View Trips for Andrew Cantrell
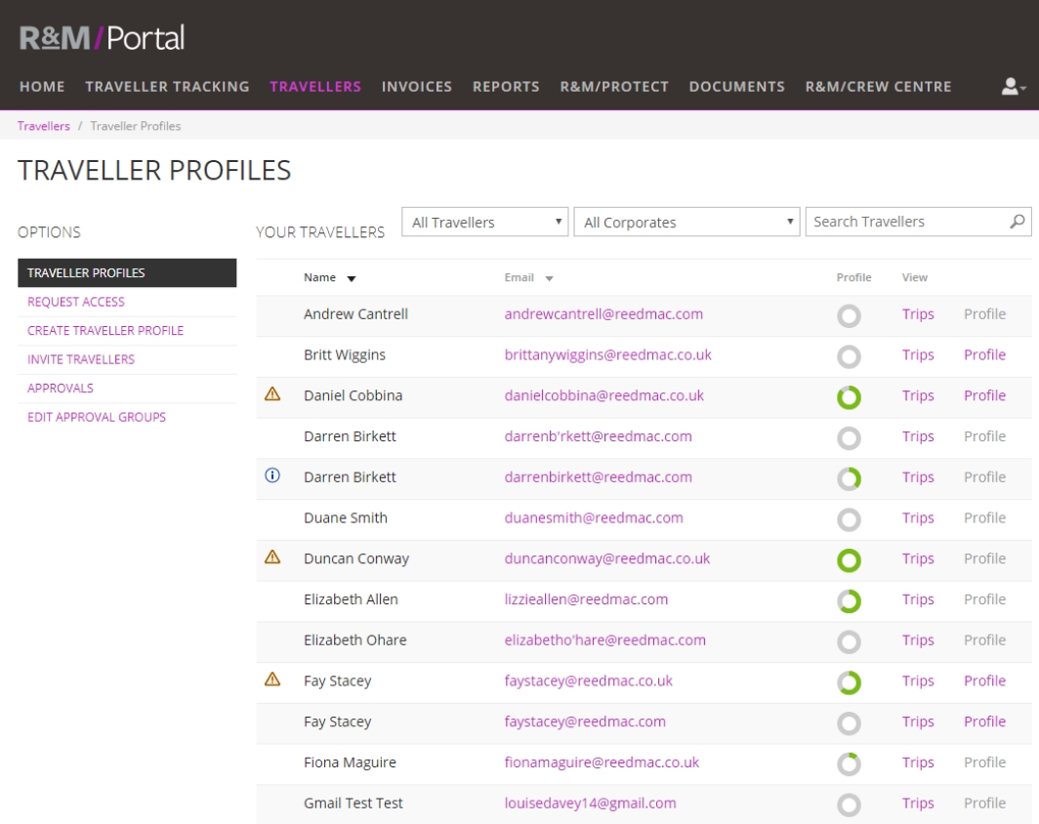This screenshot has width=1039, height=824. pyautogui.click(x=918, y=314)
